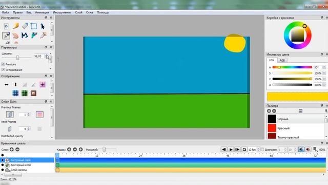Viewport: 328px width, 185px height.
Task: Select the Чёрный black swatch
Action: click(272, 119)
